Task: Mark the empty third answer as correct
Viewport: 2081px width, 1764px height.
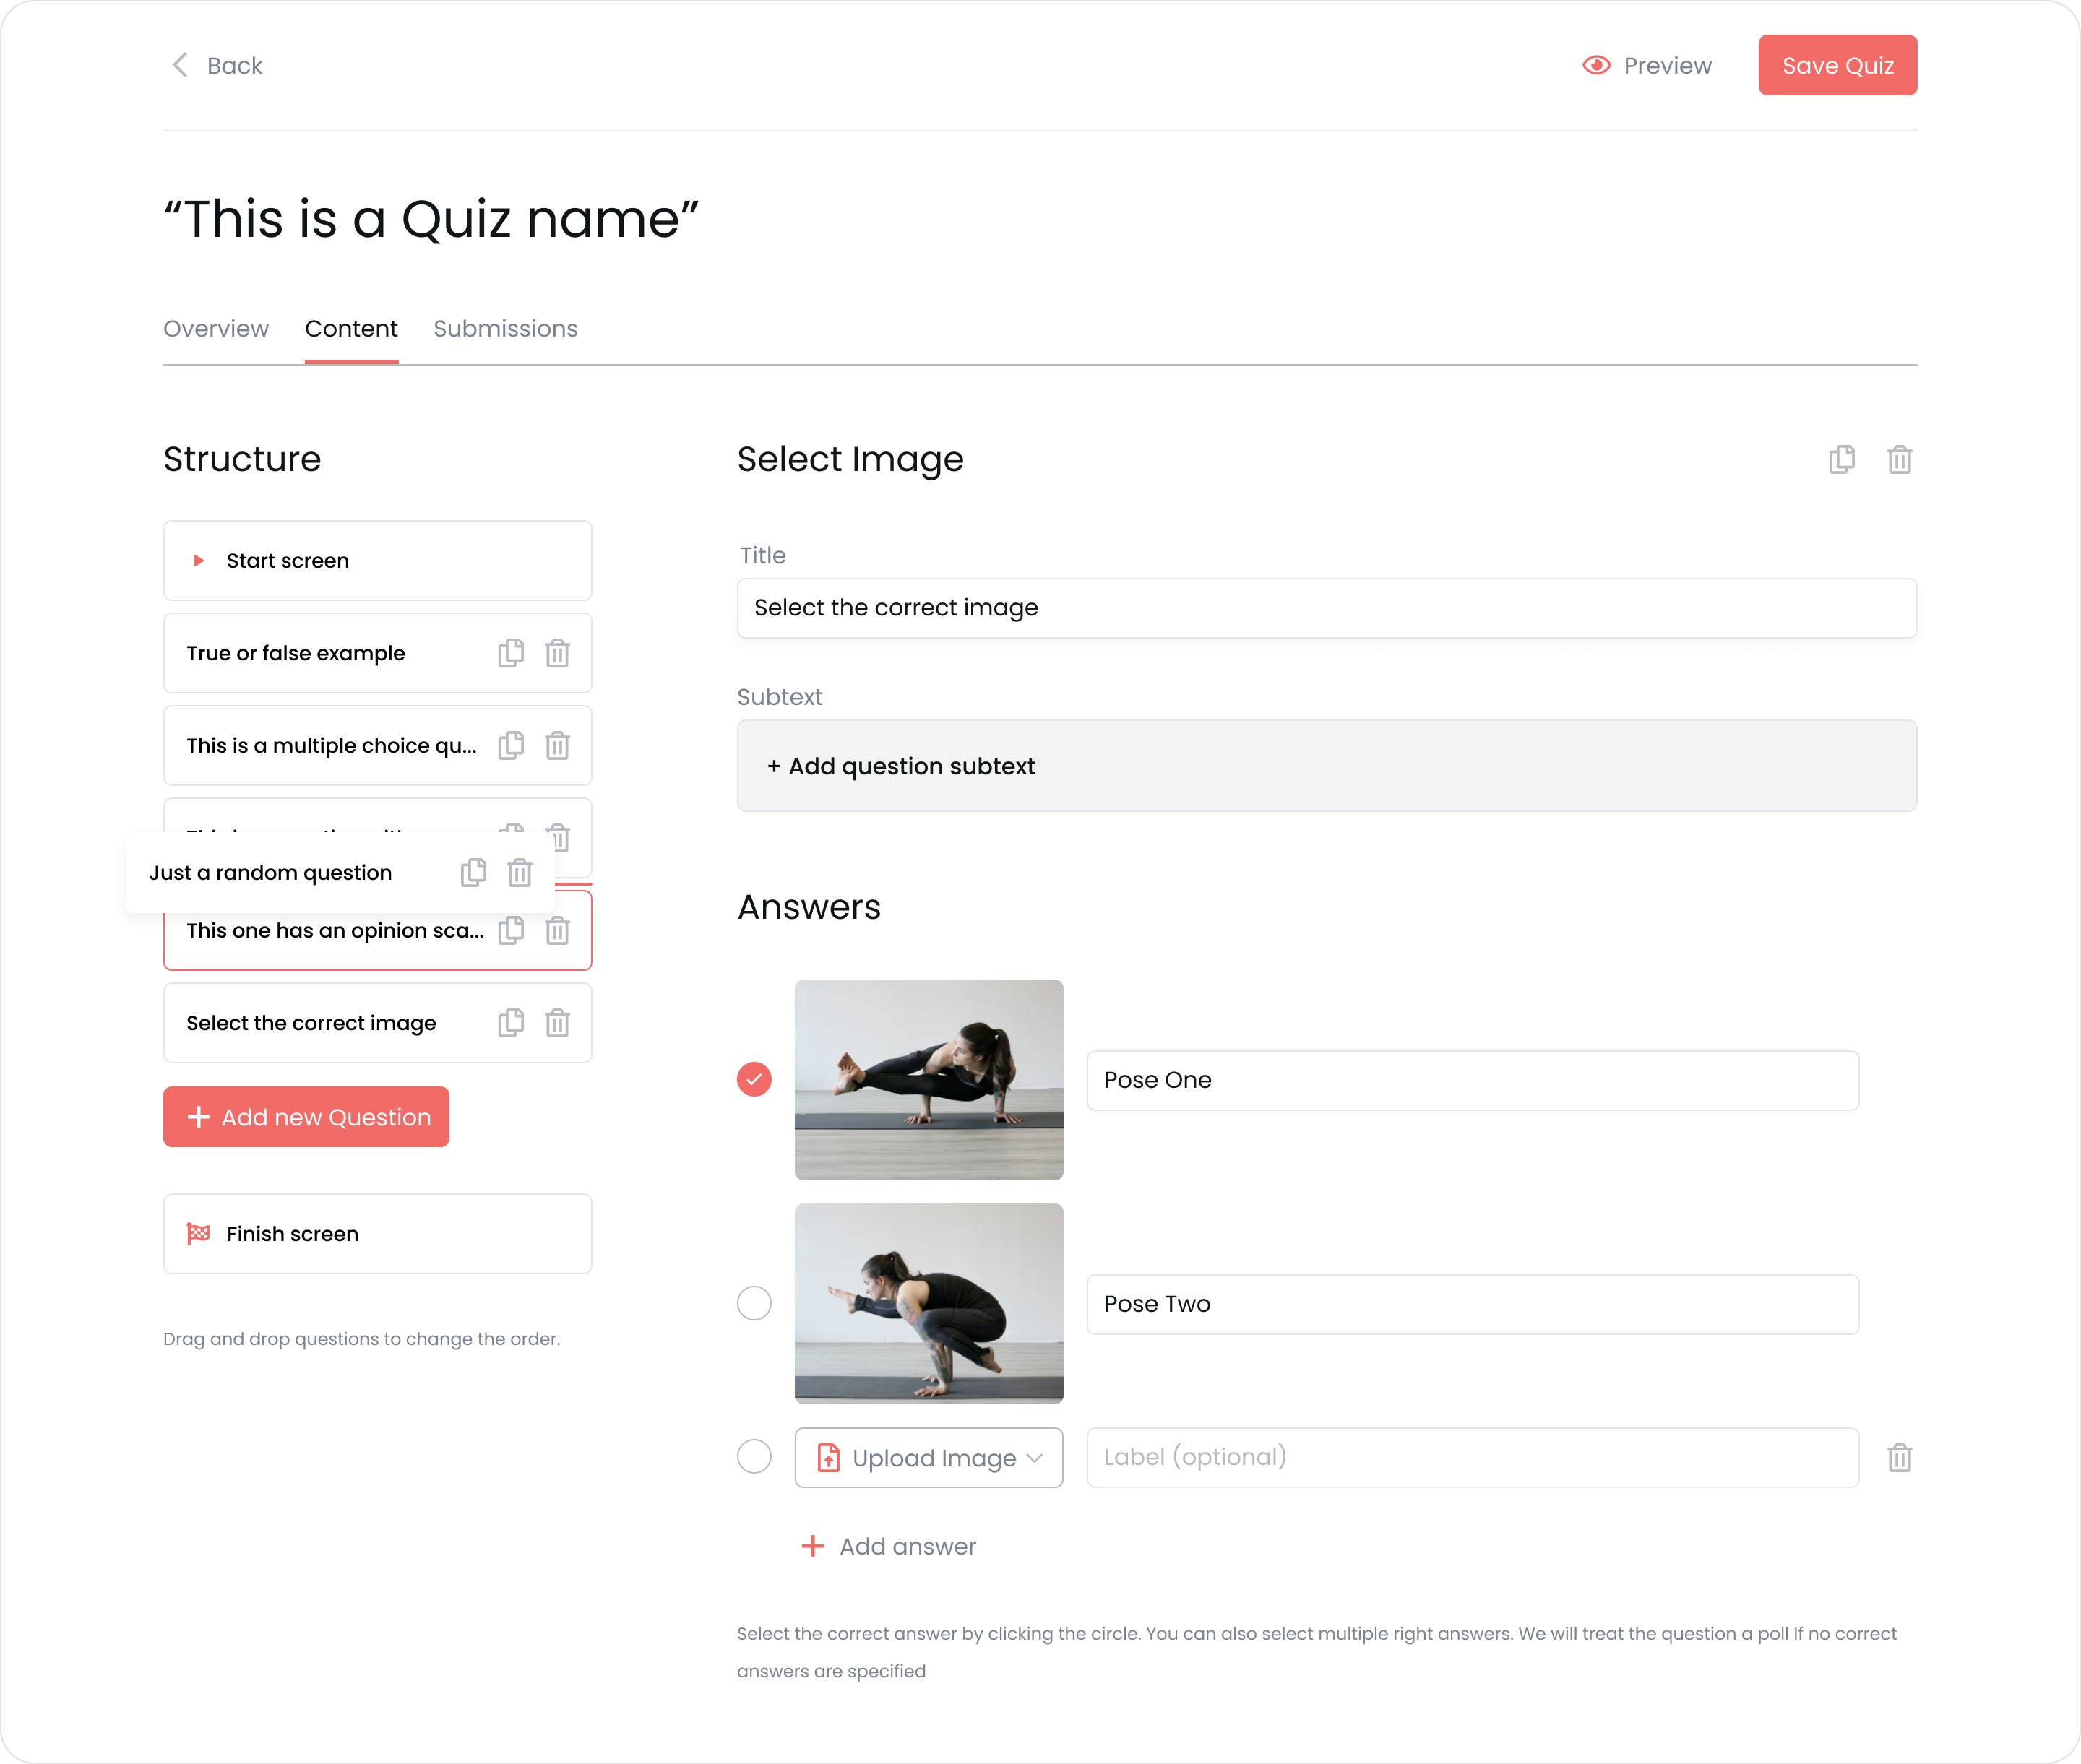Action: (x=754, y=1456)
